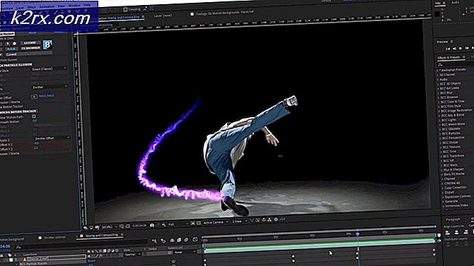474x266 pixels.
Task: Click the region of interest icon in viewer bar
Action: coord(192,223)
